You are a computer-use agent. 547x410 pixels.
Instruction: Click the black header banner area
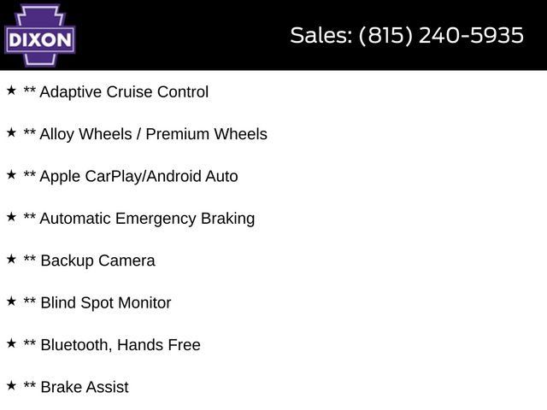[x=273, y=35]
